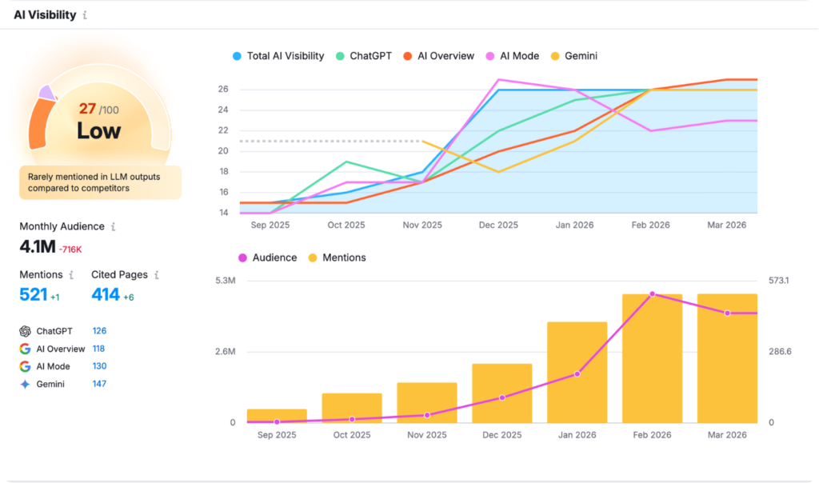Click the AI Mode label in mentions list
The image size is (819, 483).
(53, 366)
